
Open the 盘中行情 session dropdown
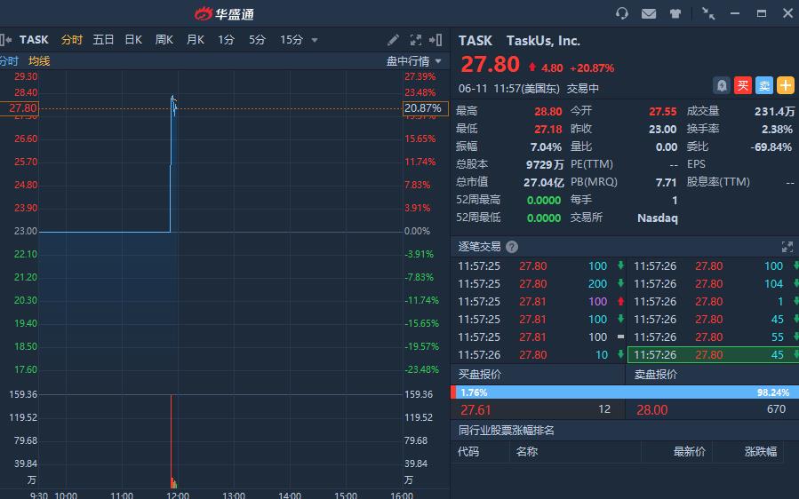414,61
